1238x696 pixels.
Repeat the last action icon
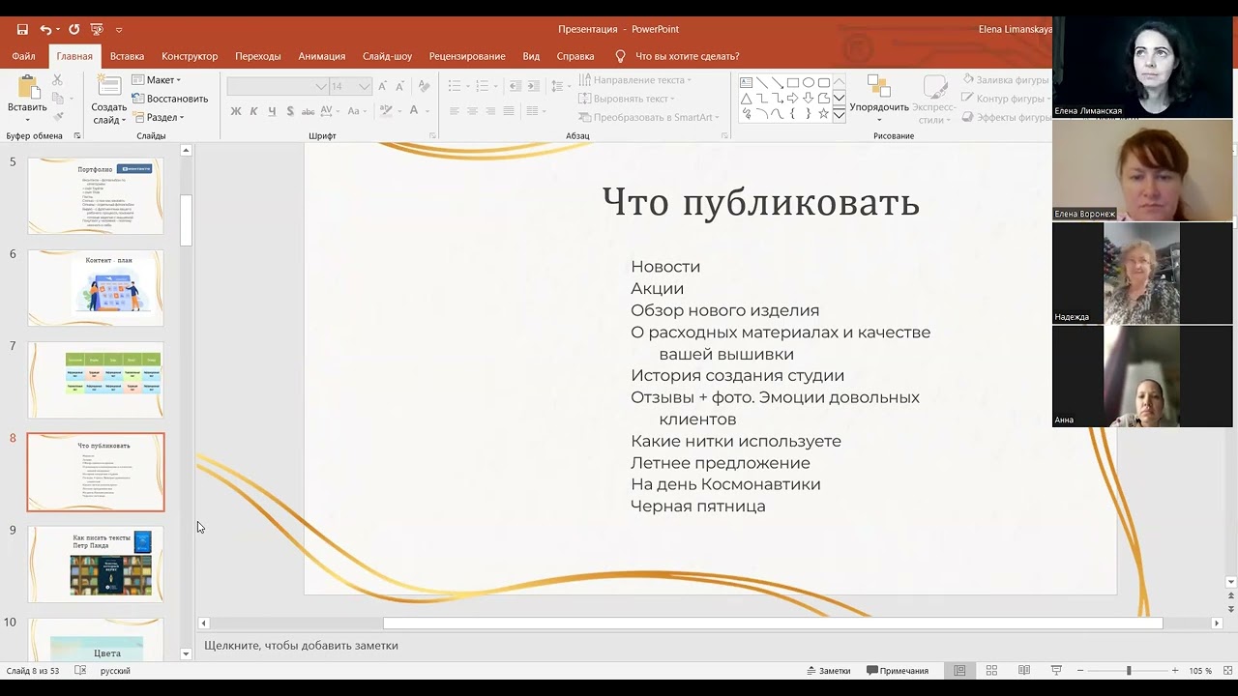pyautogui.click(x=74, y=30)
